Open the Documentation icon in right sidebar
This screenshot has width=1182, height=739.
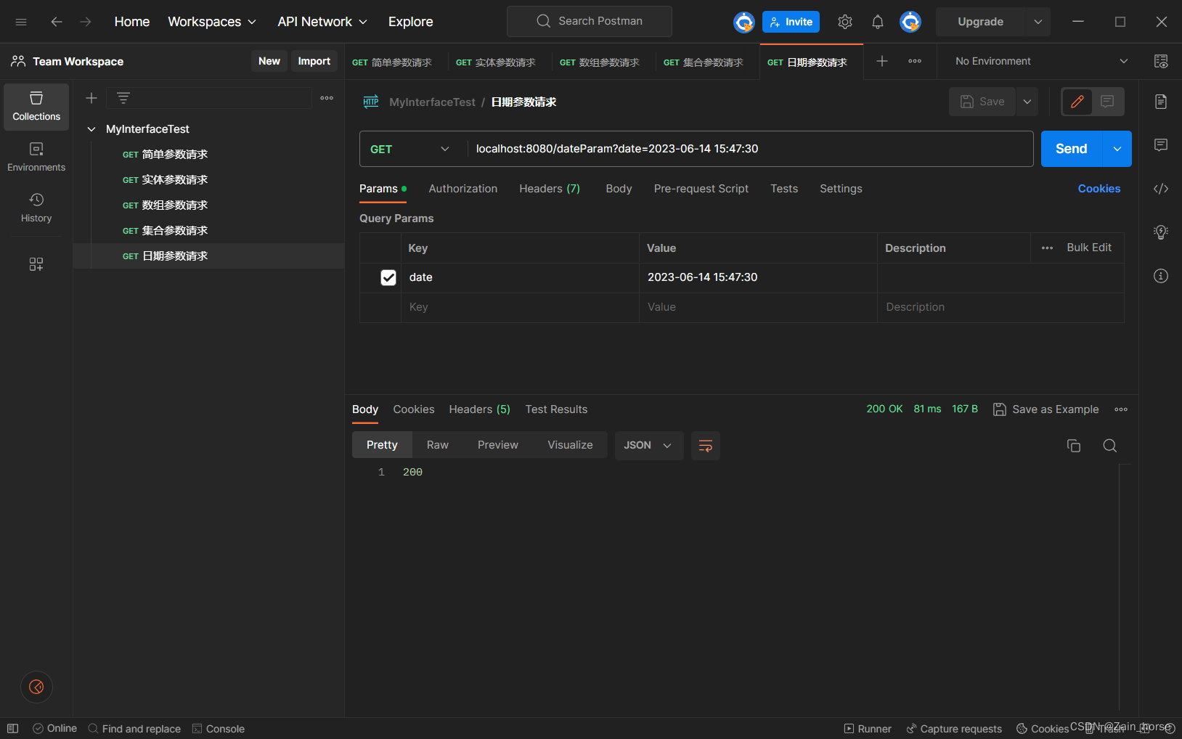point(1161,102)
